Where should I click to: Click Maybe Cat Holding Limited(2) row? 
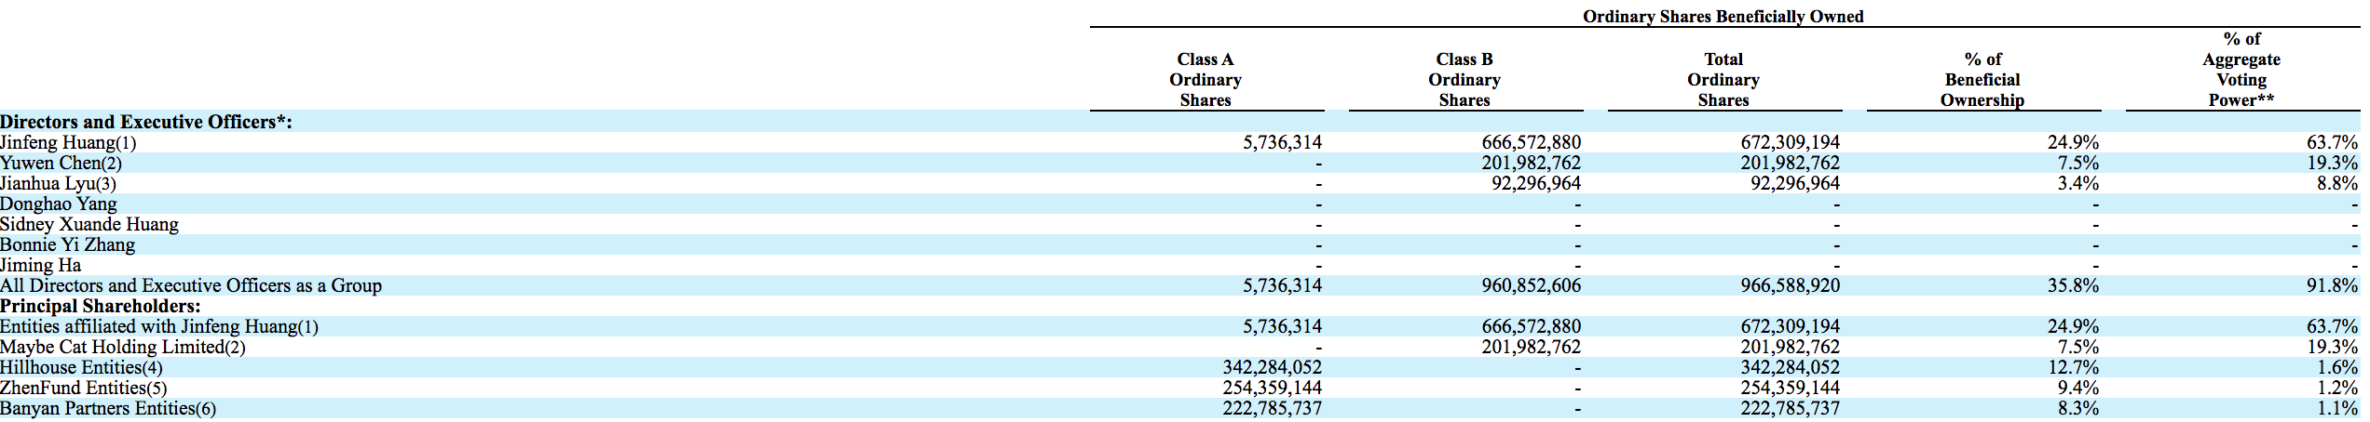pyautogui.click(x=123, y=347)
